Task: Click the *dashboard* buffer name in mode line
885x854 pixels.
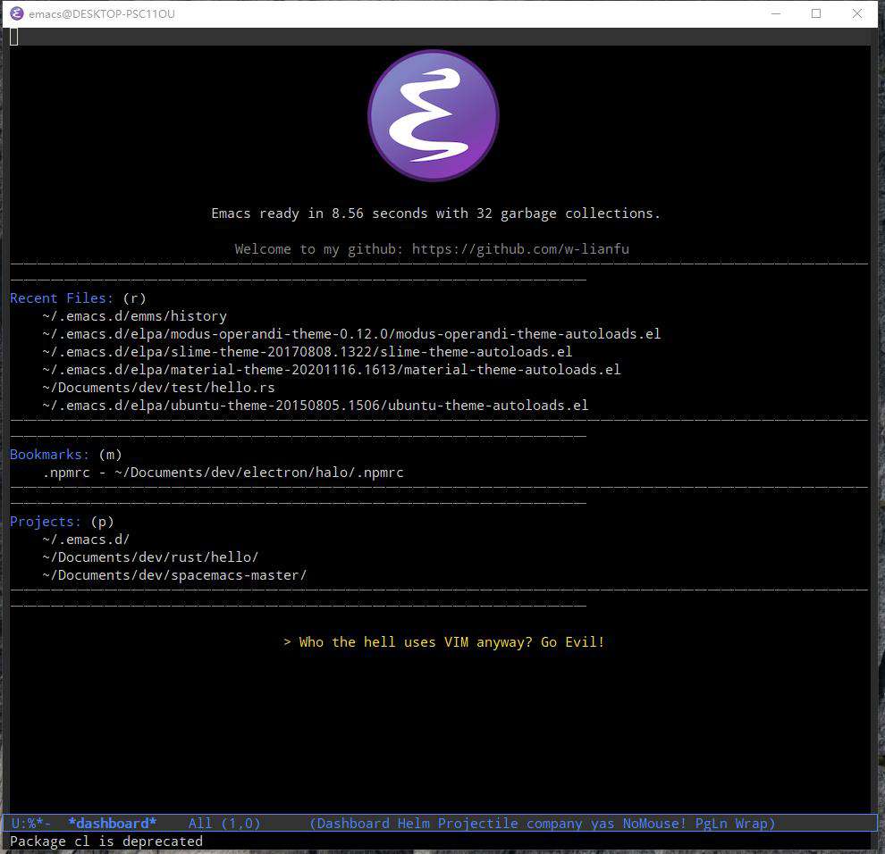Action: pyautogui.click(x=113, y=823)
